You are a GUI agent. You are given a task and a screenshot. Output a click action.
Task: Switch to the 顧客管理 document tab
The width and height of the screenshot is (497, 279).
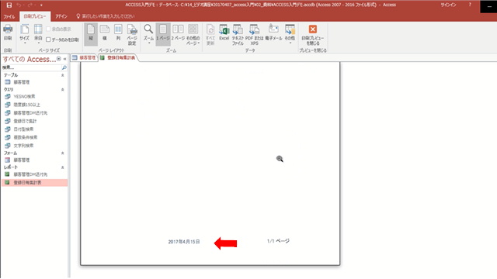(84, 57)
